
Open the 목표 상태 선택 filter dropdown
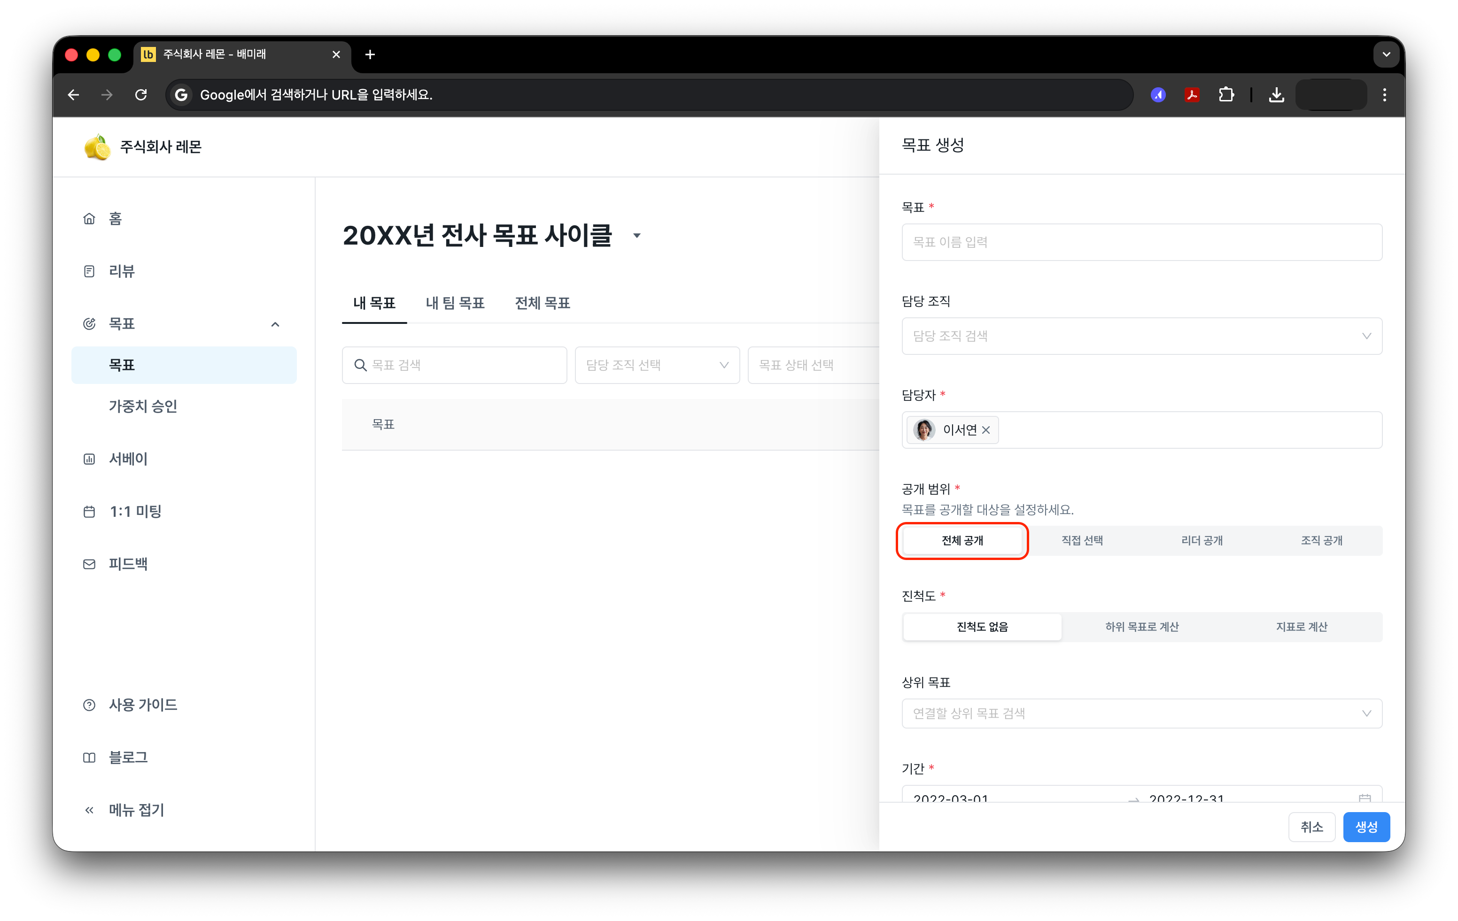coord(813,365)
